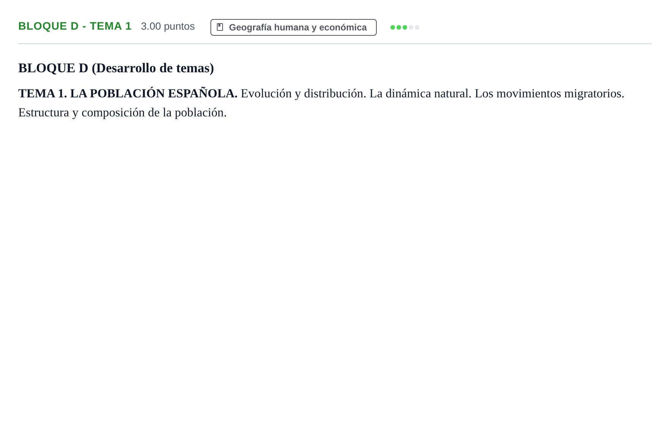
Task: Click the book icon in the subject tag
Action: (x=220, y=27)
